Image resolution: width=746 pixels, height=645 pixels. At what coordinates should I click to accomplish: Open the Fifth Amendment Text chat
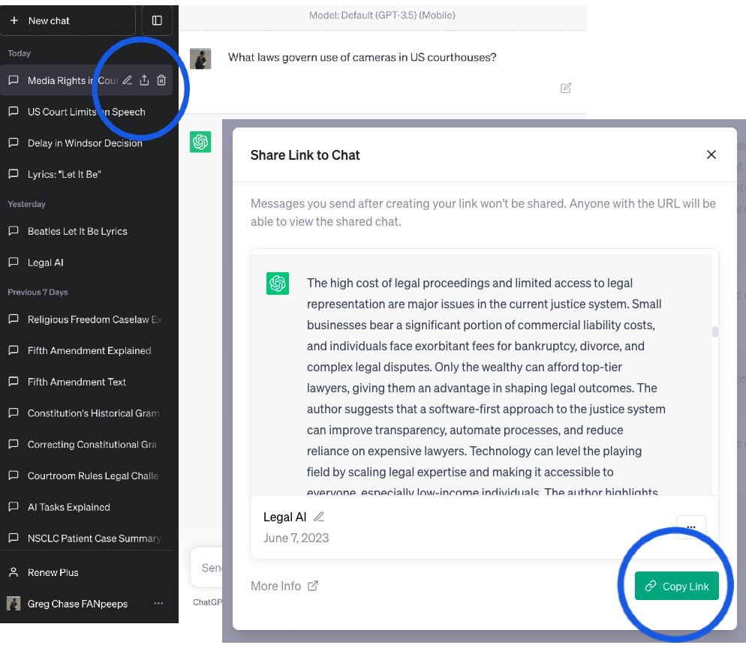[x=86, y=382]
